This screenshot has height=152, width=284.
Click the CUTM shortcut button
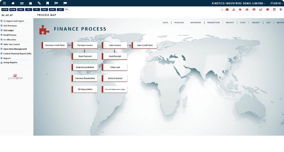[x=5, y=9]
